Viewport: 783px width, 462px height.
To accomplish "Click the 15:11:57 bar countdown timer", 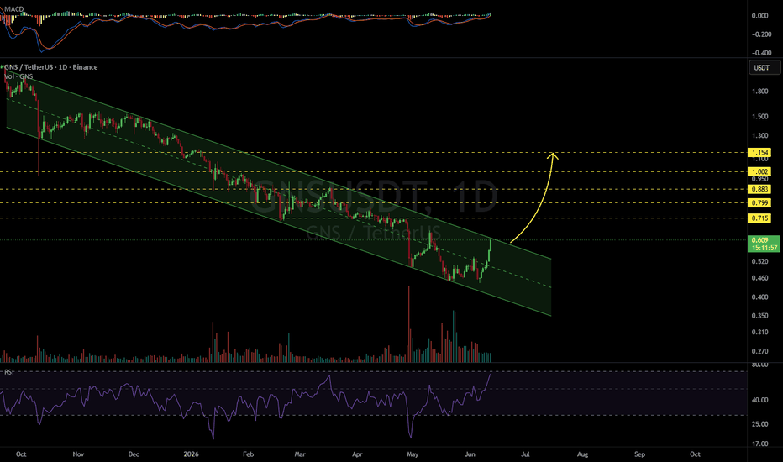I will pyautogui.click(x=765, y=248).
